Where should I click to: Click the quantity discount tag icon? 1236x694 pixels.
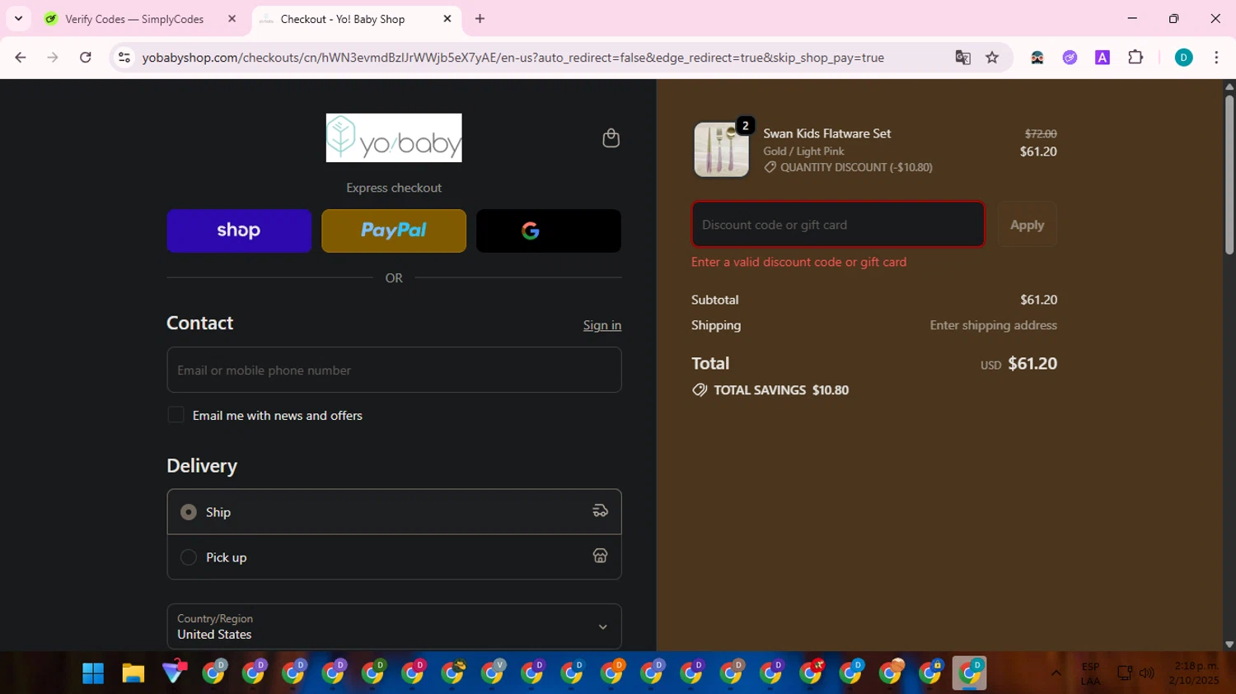[x=770, y=167]
